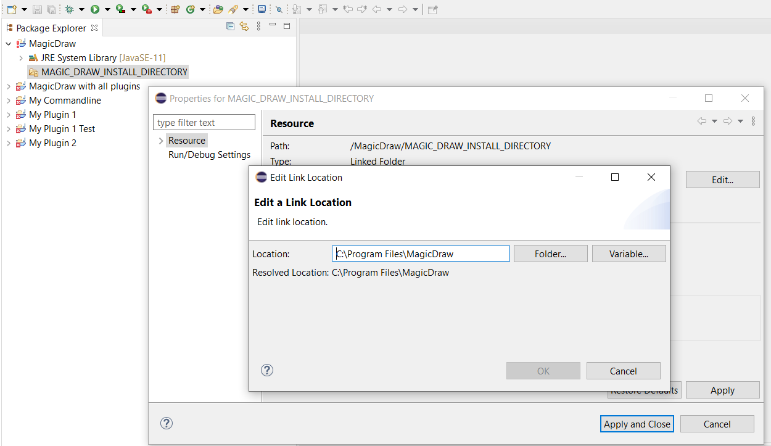This screenshot has width=771, height=446.
Task: Click the Folder... button
Action: pyautogui.click(x=550, y=254)
